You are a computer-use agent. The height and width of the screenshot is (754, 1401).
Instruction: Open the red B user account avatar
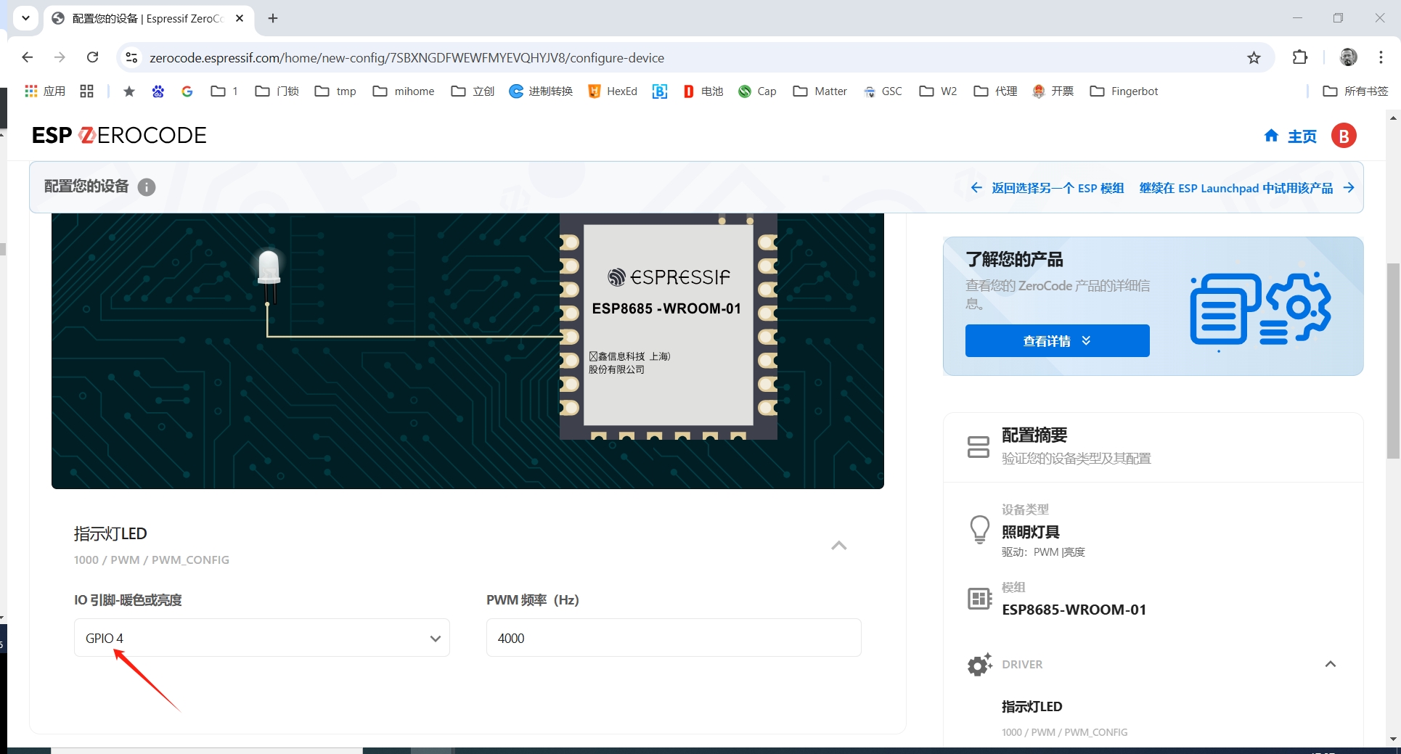(x=1344, y=136)
